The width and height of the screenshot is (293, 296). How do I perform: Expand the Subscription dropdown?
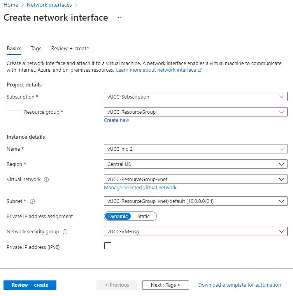(195, 97)
